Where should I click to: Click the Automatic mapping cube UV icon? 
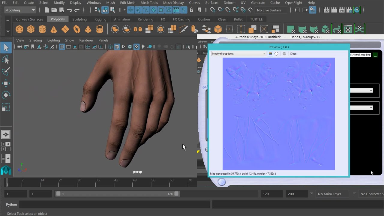(x=325, y=29)
